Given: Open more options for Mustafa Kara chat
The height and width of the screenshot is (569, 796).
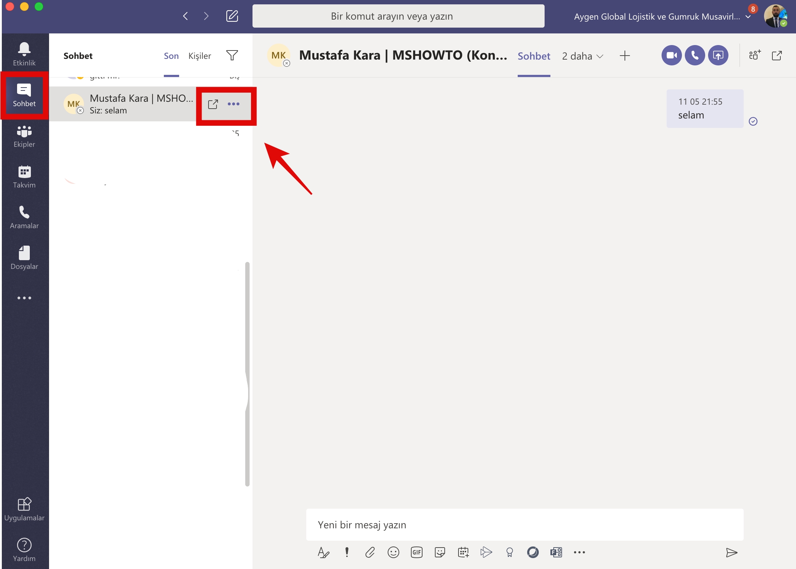Looking at the screenshot, I should coord(234,104).
